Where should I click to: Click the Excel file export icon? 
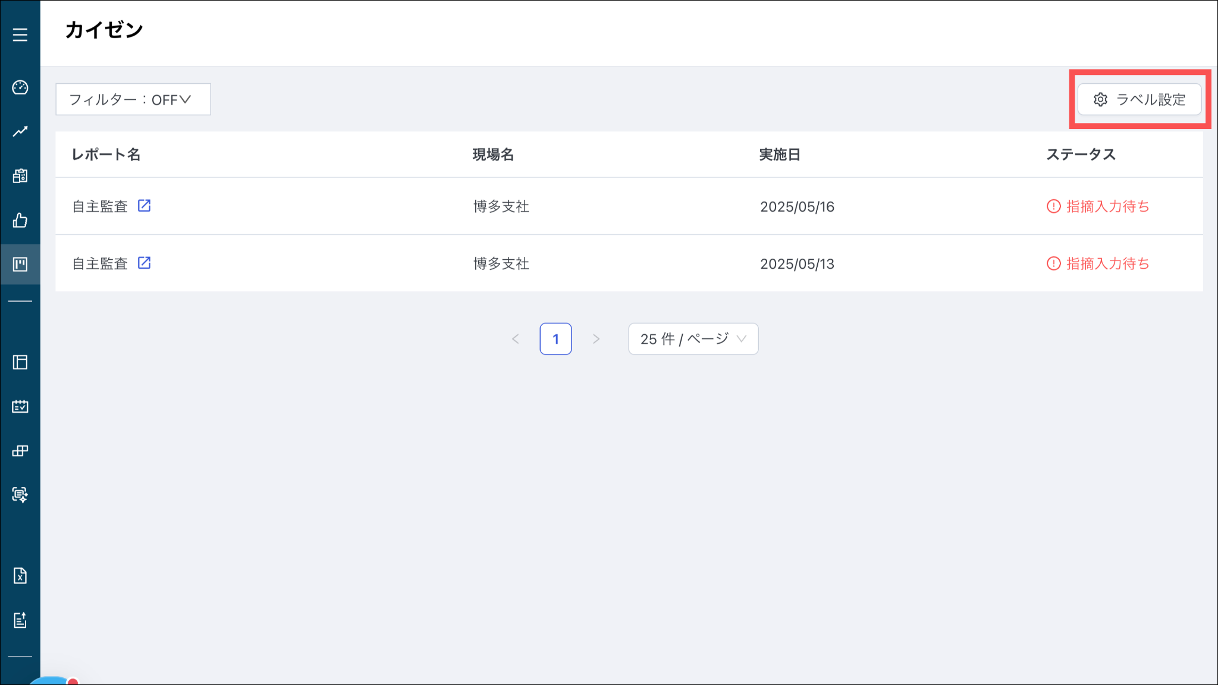[20, 576]
